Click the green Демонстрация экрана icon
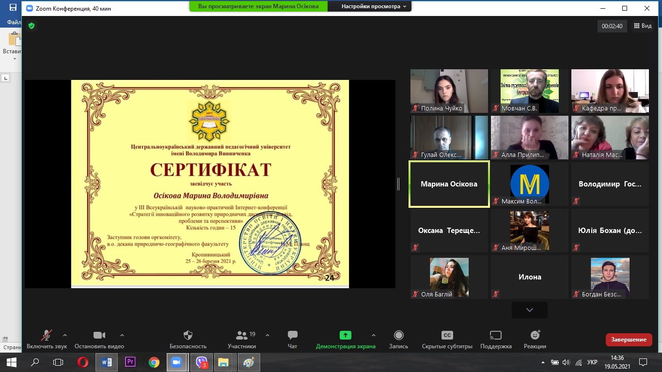Viewport: 662px width, 372px height. (x=345, y=335)
